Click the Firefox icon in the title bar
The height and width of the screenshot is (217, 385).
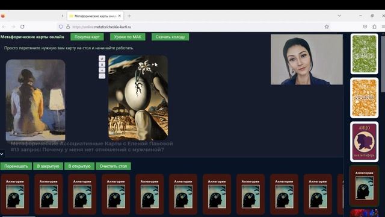[x=2, y=16]
